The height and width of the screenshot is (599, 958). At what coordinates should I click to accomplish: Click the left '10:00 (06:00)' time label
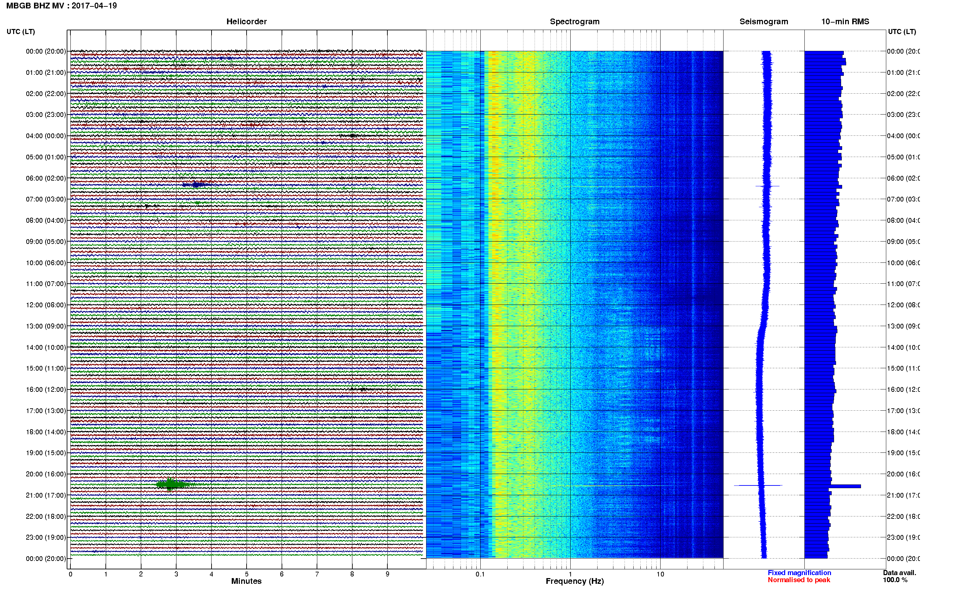[46, 263]
